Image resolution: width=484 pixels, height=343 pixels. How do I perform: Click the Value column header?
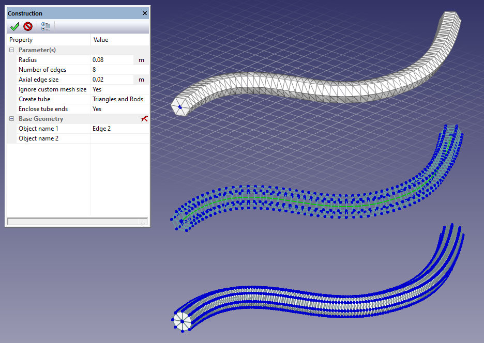120,40
